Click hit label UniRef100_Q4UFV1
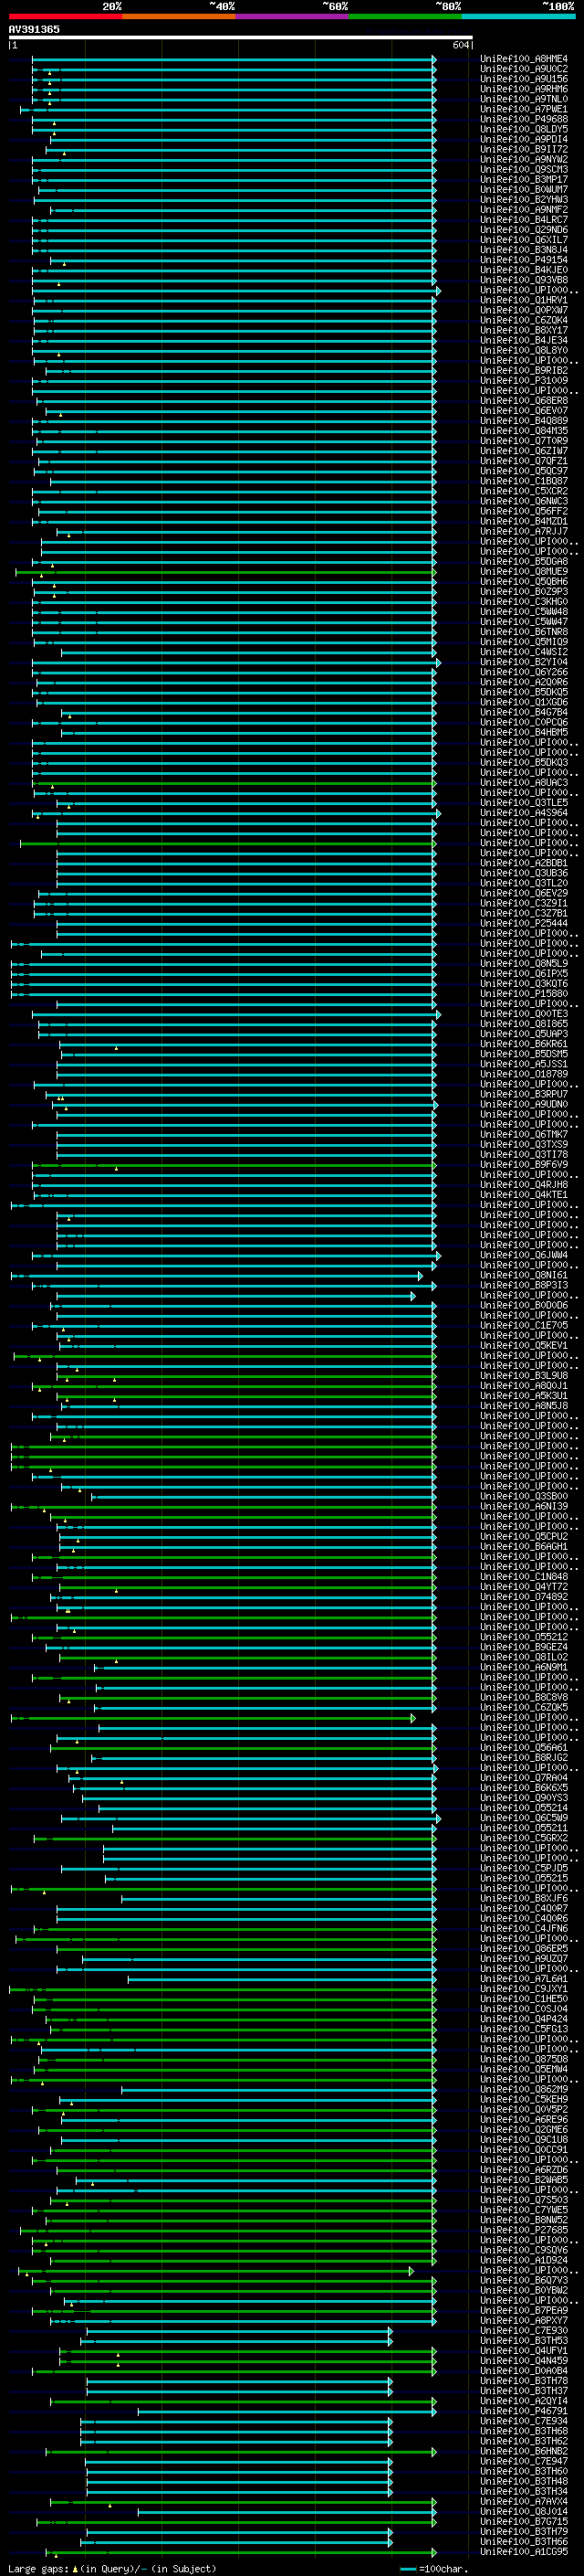The height and width of the screenshot is (2576, 584). pos(524,2350)
